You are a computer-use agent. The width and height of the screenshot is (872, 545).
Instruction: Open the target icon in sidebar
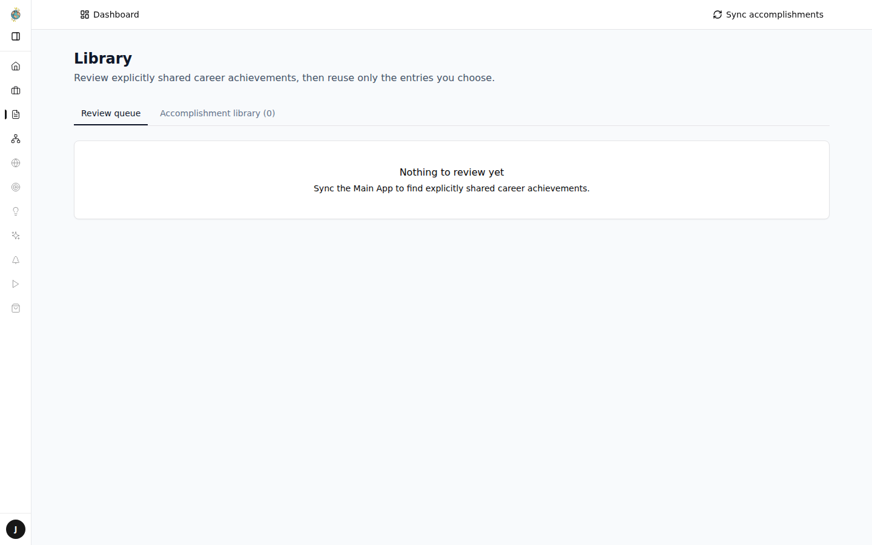pos(16,187)
